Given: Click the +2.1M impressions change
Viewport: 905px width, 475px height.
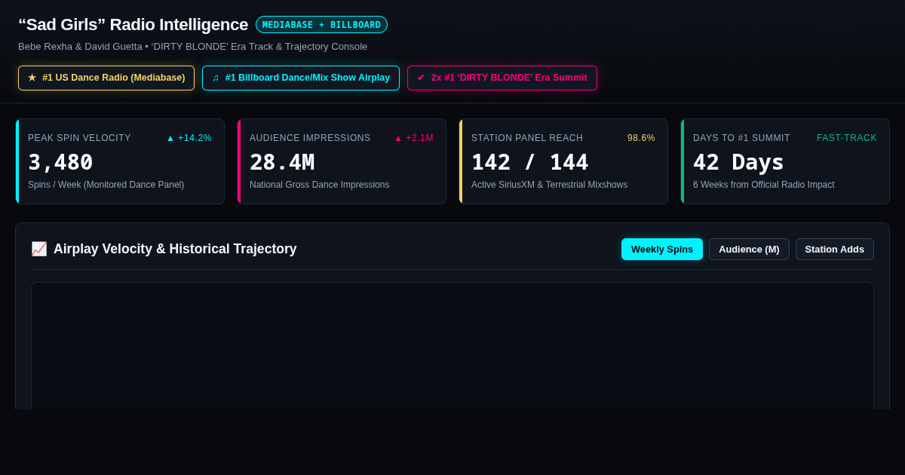Looking at the screenshot, I should 413,138.
